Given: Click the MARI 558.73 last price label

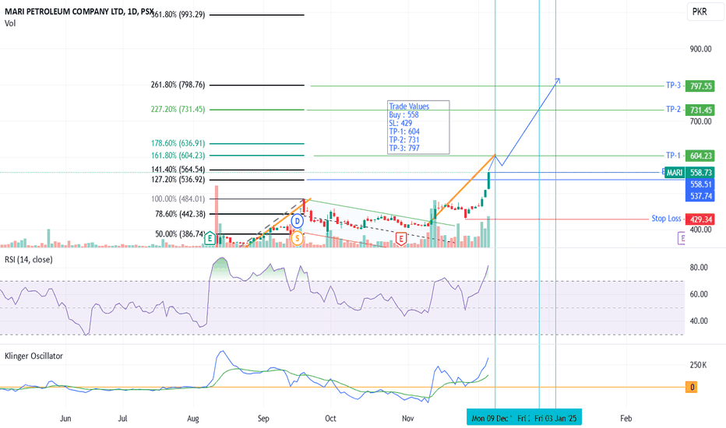Looking at the screenshot, I should point(689,173).
